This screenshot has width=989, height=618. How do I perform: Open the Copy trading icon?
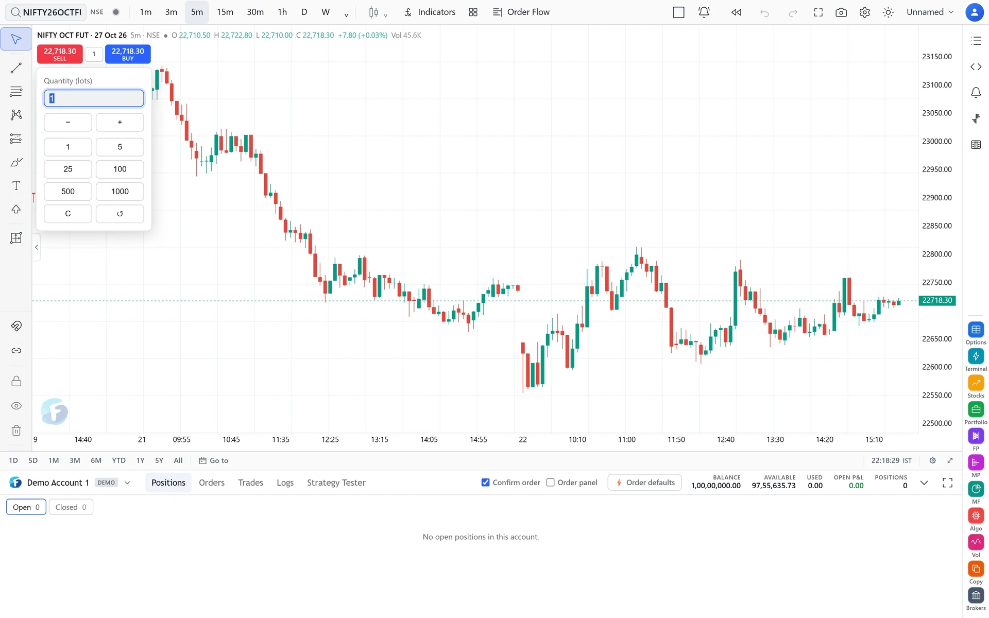click(x=976, y=569)
